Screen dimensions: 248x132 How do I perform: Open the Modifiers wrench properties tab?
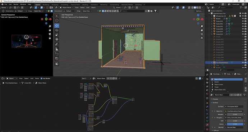point(207,107)
